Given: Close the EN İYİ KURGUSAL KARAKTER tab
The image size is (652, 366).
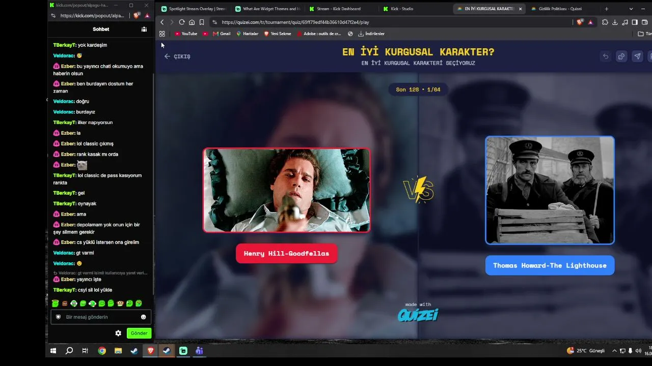Looking at the screenshot, I should point(520,9).
